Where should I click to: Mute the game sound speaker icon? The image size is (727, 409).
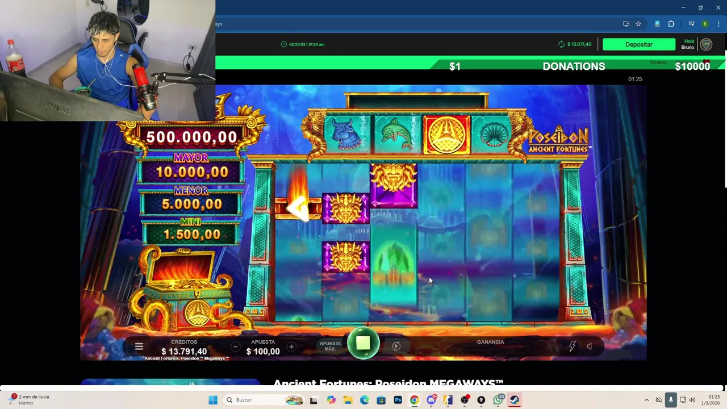[x=590, y=346]
